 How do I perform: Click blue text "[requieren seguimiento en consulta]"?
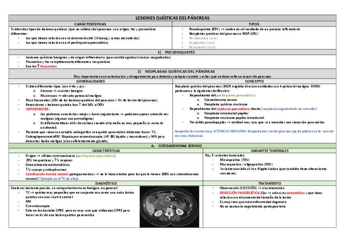click(x=290, y=109)
